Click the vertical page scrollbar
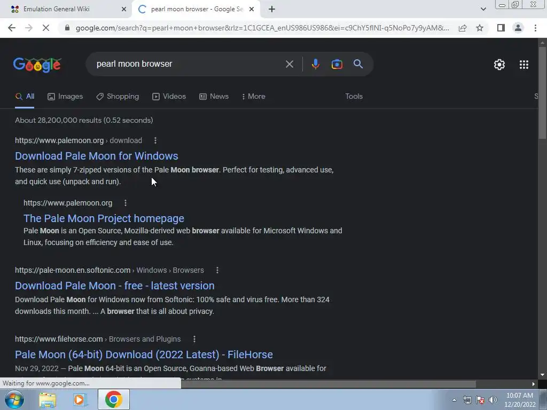The image size is (547, 410). pyautogui.click(x=542, y=92)
